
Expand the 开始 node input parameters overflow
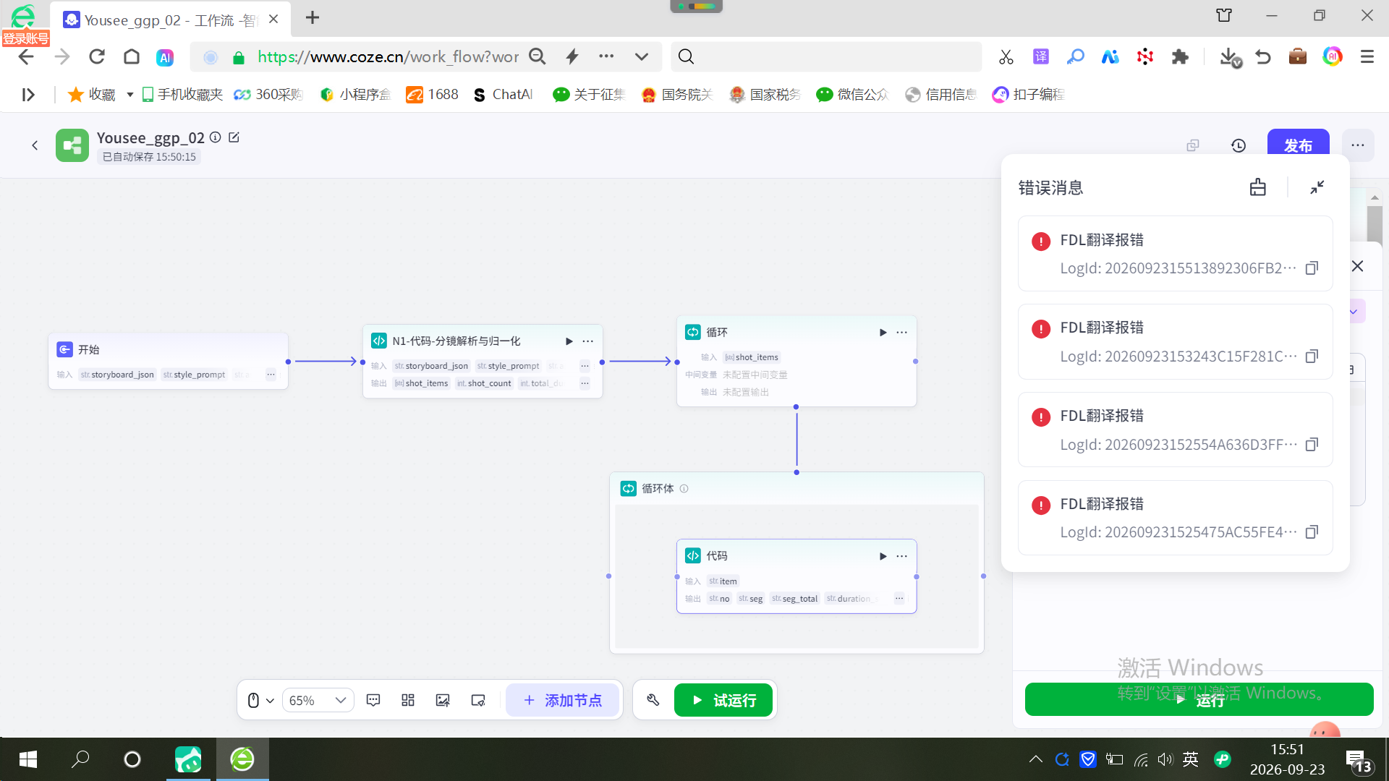tap(271, 375)
